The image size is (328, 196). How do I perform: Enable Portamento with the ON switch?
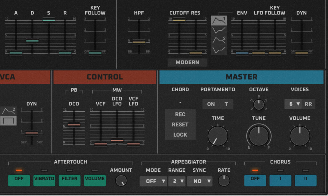210,104
